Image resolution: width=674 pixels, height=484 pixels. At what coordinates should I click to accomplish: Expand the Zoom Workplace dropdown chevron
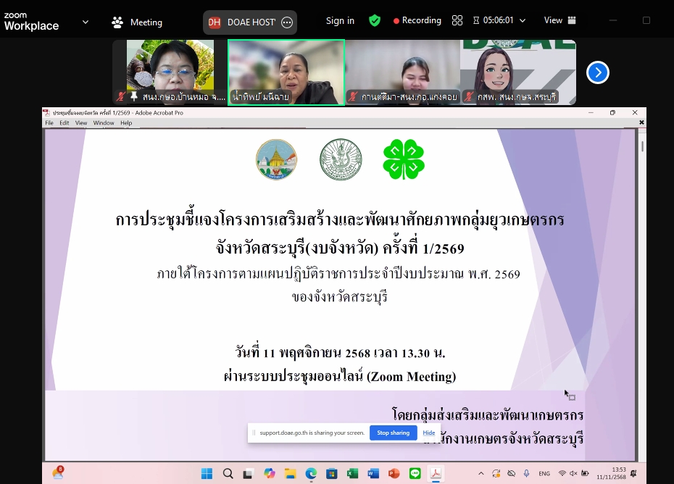click(86, 22)
